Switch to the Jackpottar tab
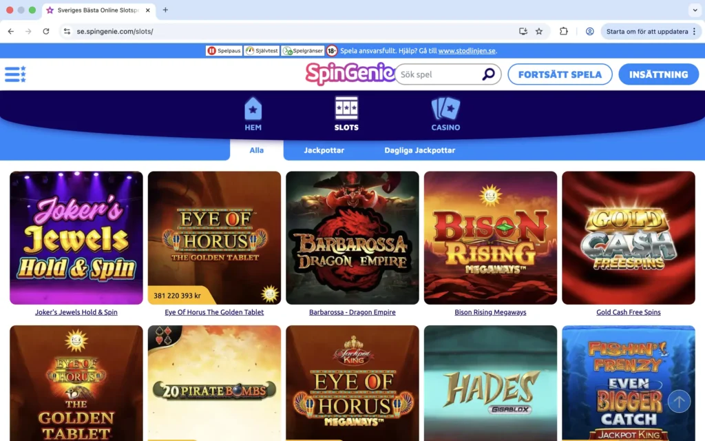The height and width of the screenshot is (441, 705). click(324, 150)
